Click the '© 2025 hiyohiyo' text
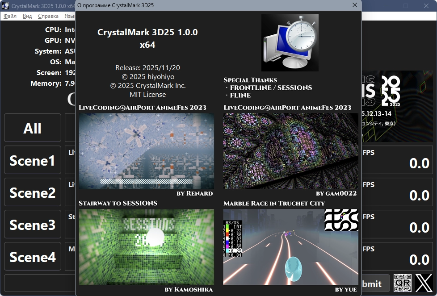Viewport: 437px width, 296px height. (x=148, y=77)
